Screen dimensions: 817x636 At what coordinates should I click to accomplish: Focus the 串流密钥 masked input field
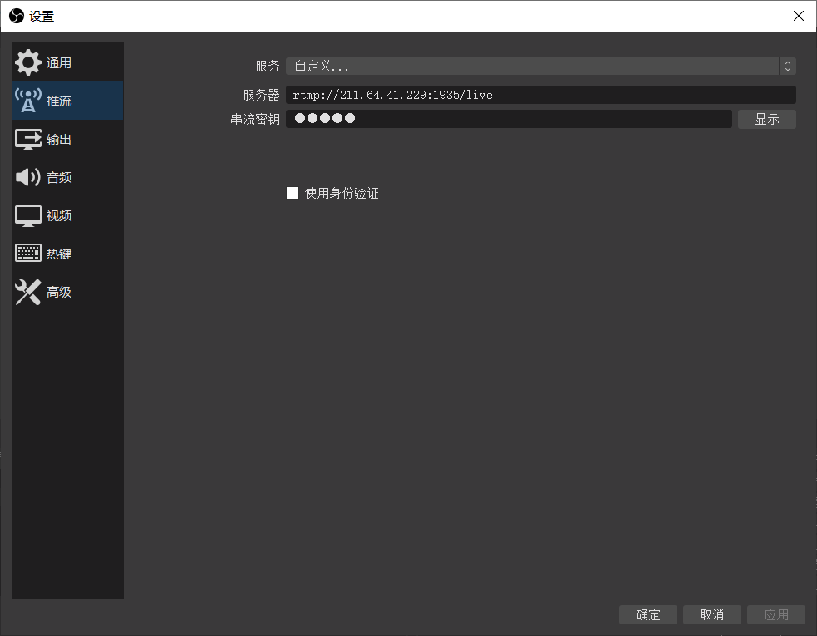[x=509, y=119]
